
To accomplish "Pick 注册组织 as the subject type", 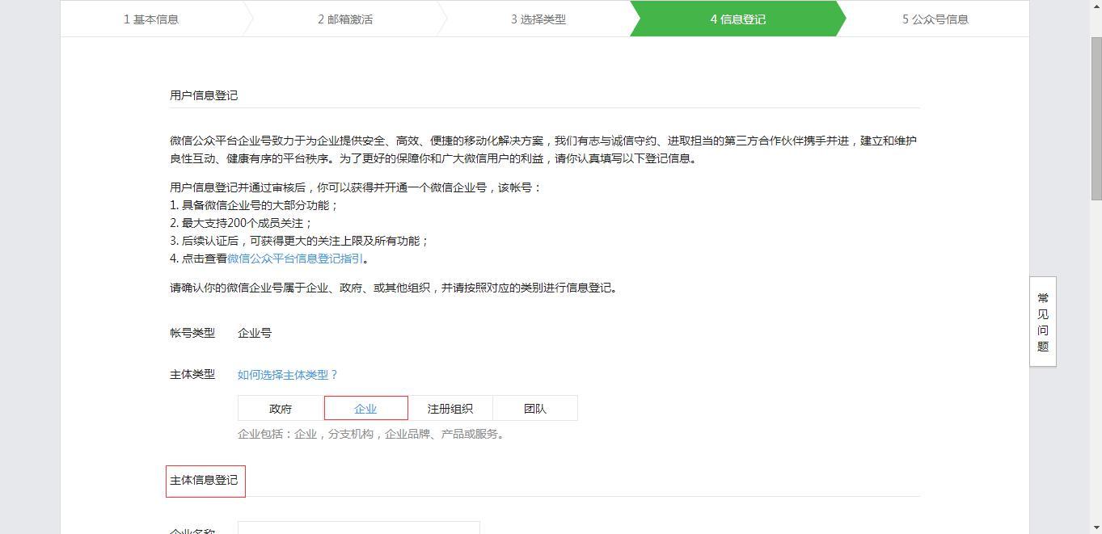I will (450, 409).
